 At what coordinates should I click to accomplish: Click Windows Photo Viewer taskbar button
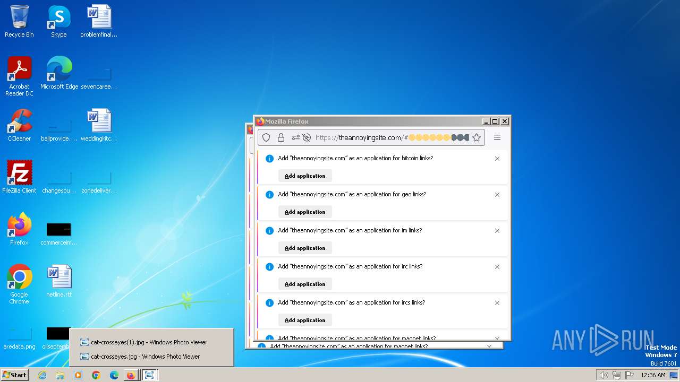point(150,375)
